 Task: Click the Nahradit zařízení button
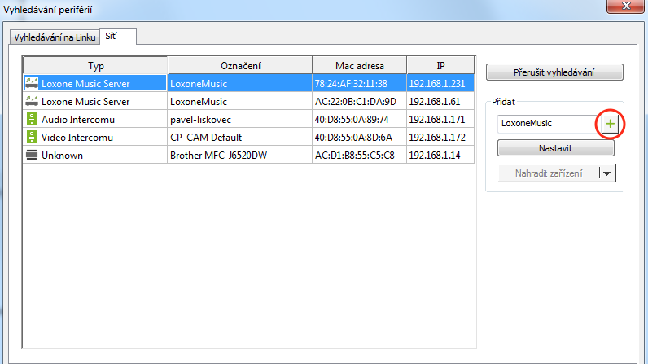549,173
